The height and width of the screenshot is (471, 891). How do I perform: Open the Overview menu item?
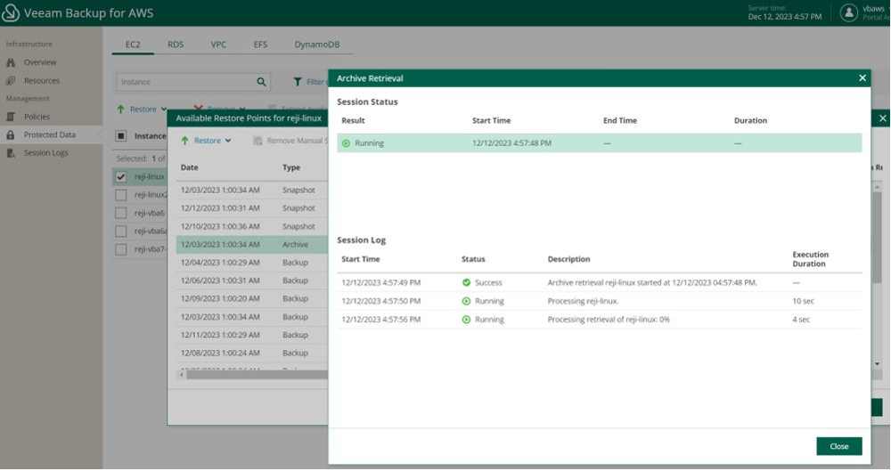[x=40, y=62]
